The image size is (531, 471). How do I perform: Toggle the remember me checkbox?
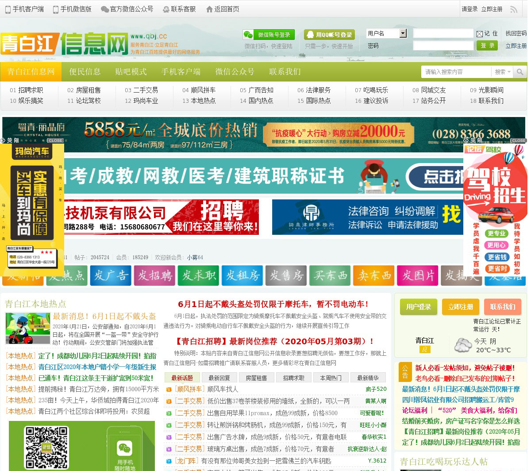click(x=480, y=34)
